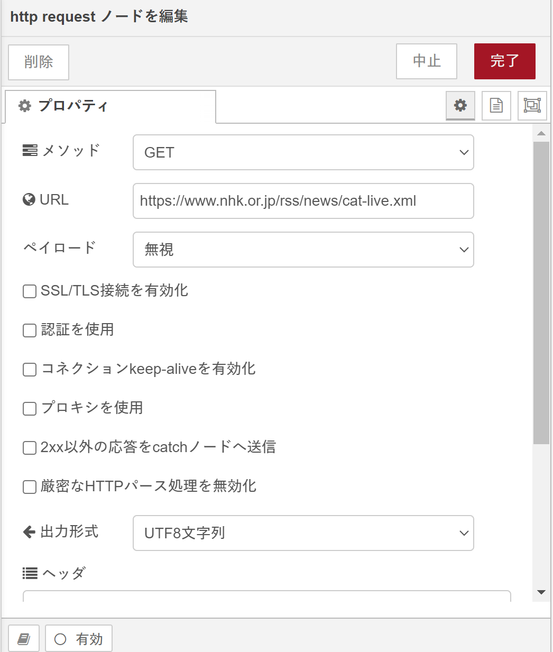The height and width of the screenshot is (652, 553).
Task: Open the ペイロード 無視 dropdown
Action: coord(303,250)
